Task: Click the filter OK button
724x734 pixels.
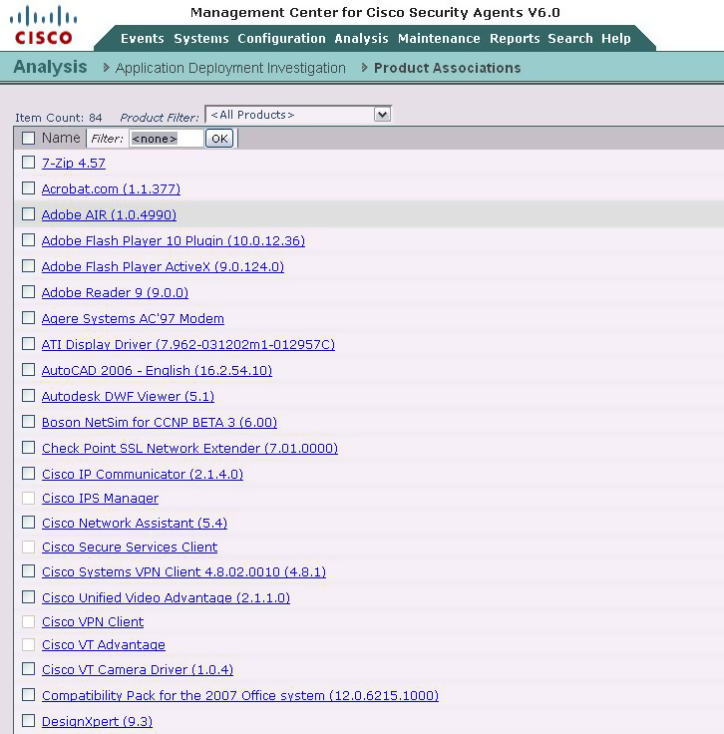Action: (x=219, y=139)
